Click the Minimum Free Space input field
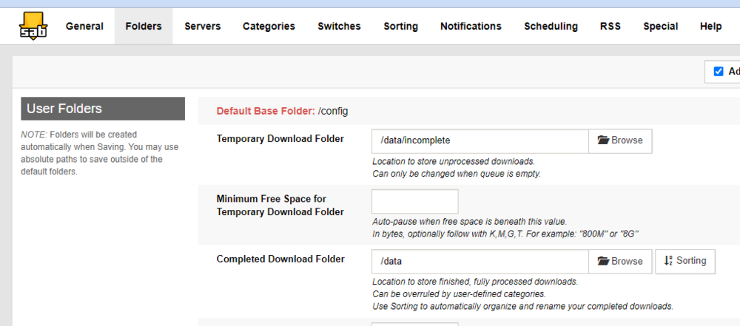 pos(415,202)
